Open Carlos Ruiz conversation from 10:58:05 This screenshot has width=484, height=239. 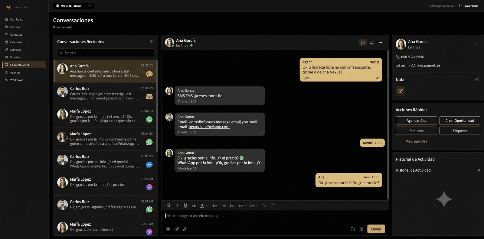pyautogui.click(x=105, y=94)
